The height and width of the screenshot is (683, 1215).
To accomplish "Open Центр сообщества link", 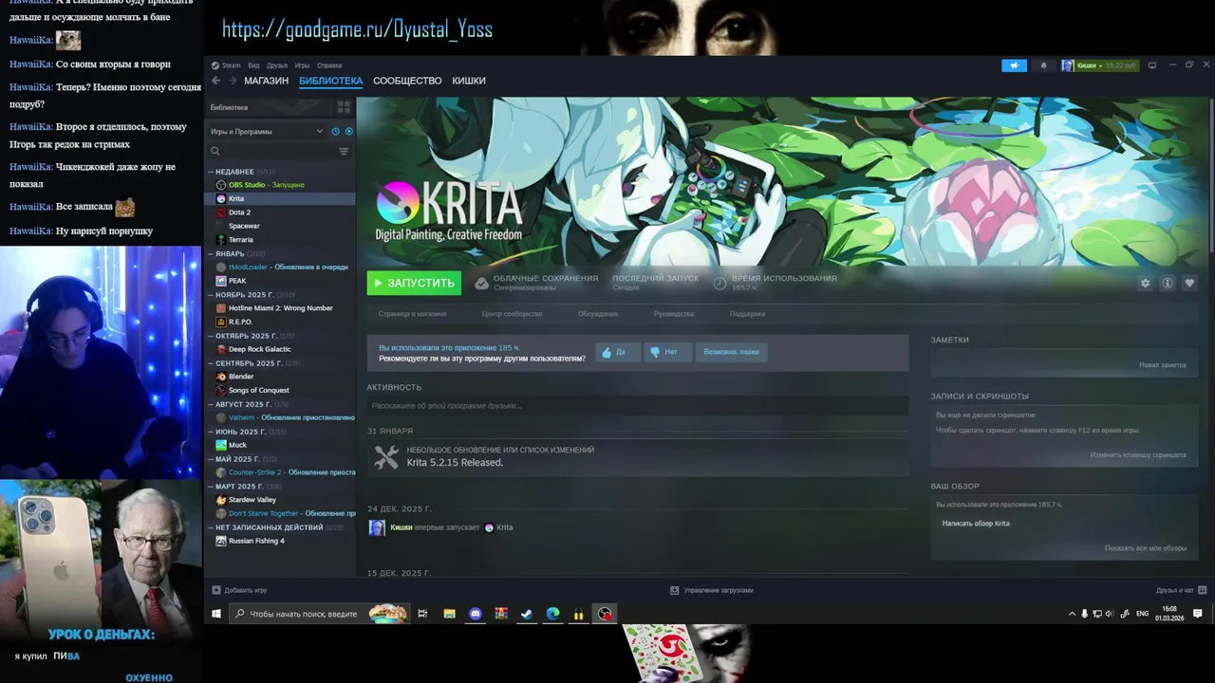I will (x=512, y=314).
